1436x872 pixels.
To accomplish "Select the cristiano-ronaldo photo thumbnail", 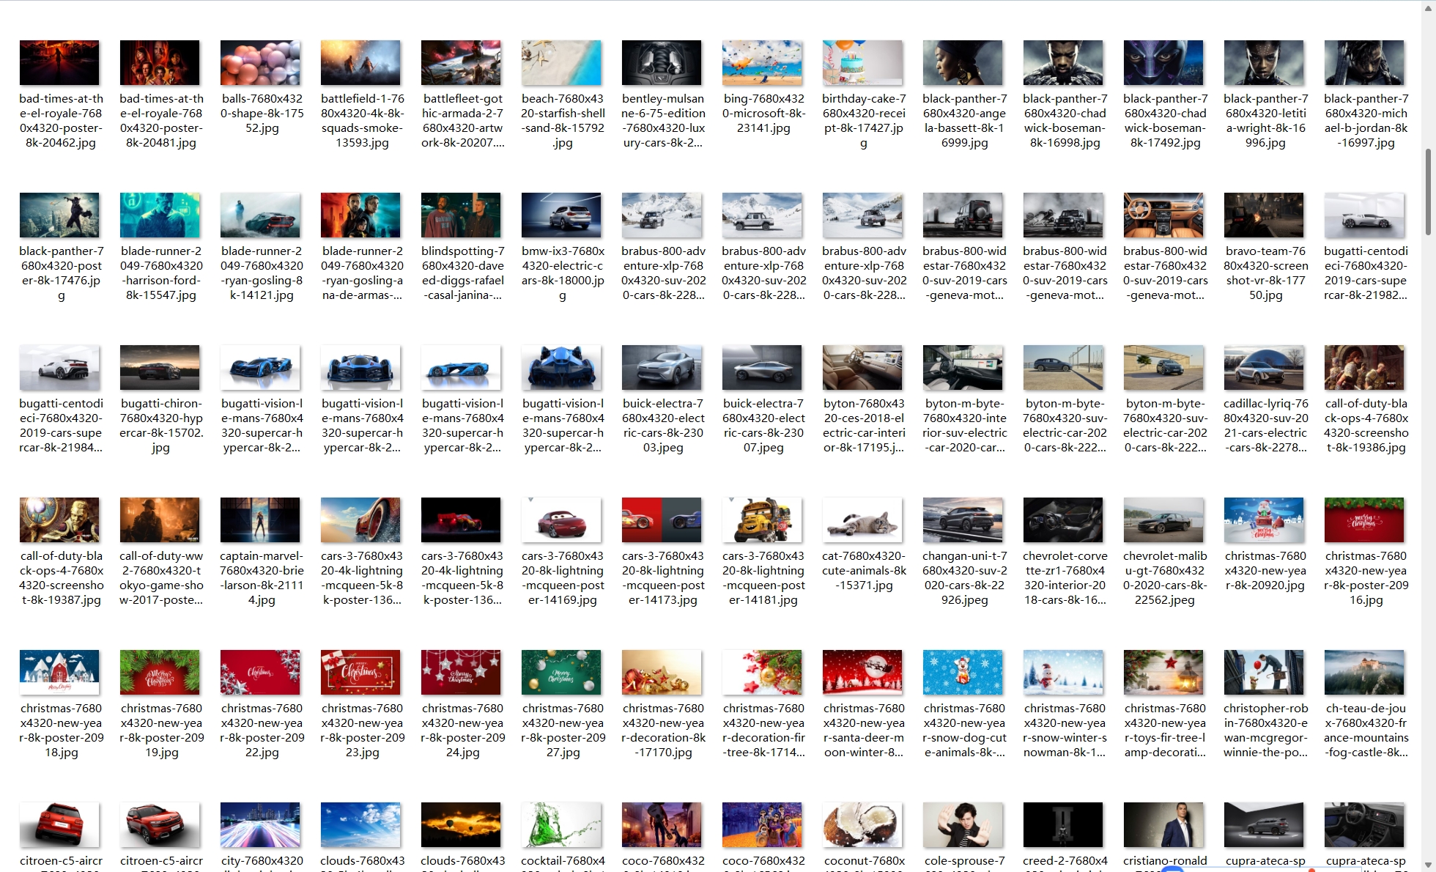I will pos(1163,825).
